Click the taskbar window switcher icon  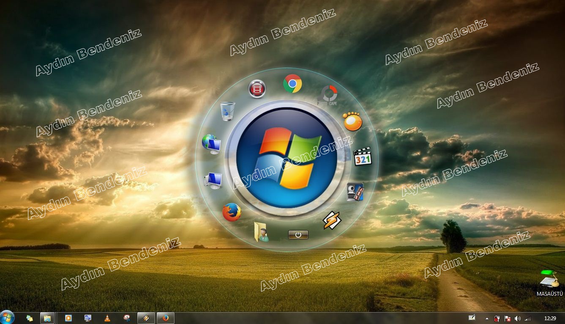click(x=30, y=318)
